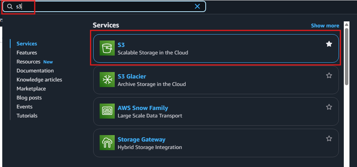
Task: Clear the search field with the X icon
Action: click(197, 6)
